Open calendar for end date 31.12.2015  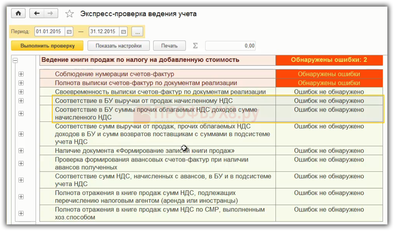coord(124,32)
